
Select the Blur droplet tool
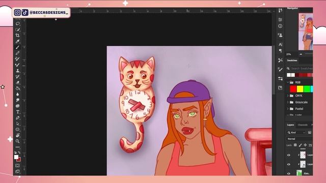pos(18,95)
